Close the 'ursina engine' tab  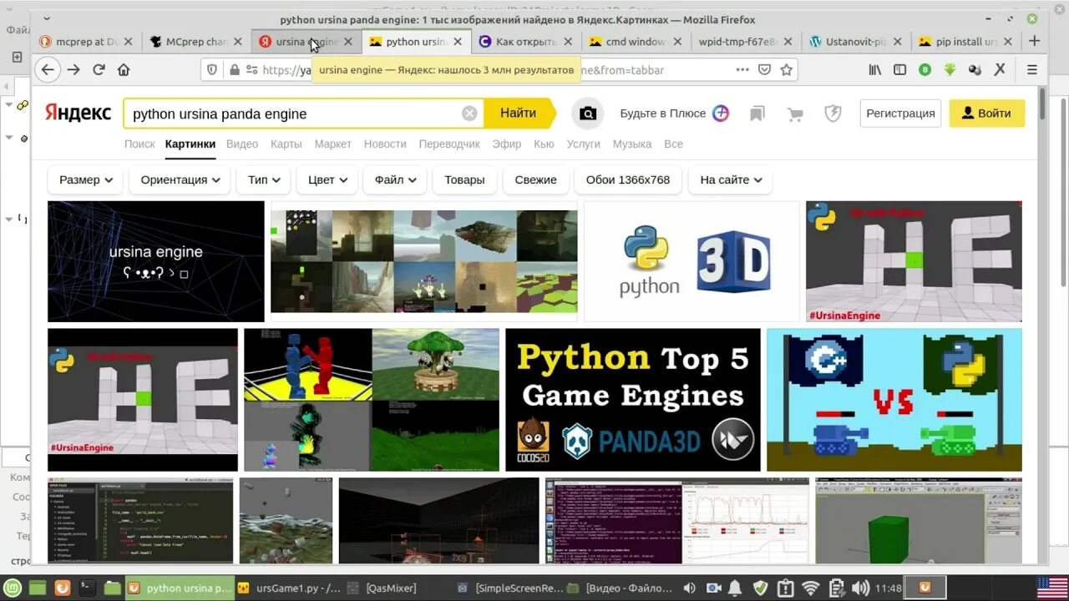point(348,42)
